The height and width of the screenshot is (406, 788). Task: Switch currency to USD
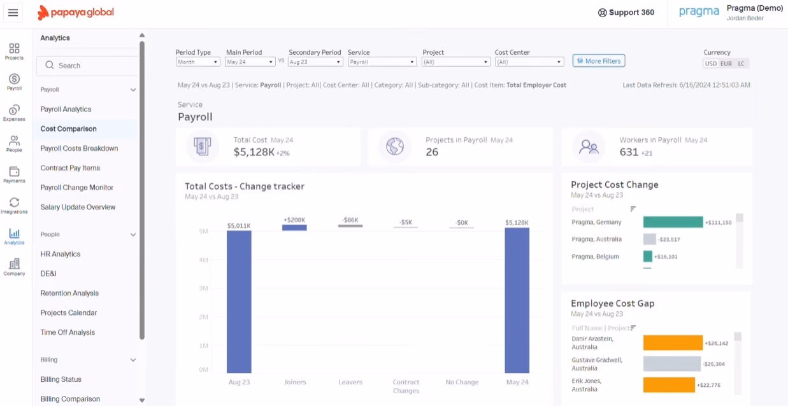[710, 64]
